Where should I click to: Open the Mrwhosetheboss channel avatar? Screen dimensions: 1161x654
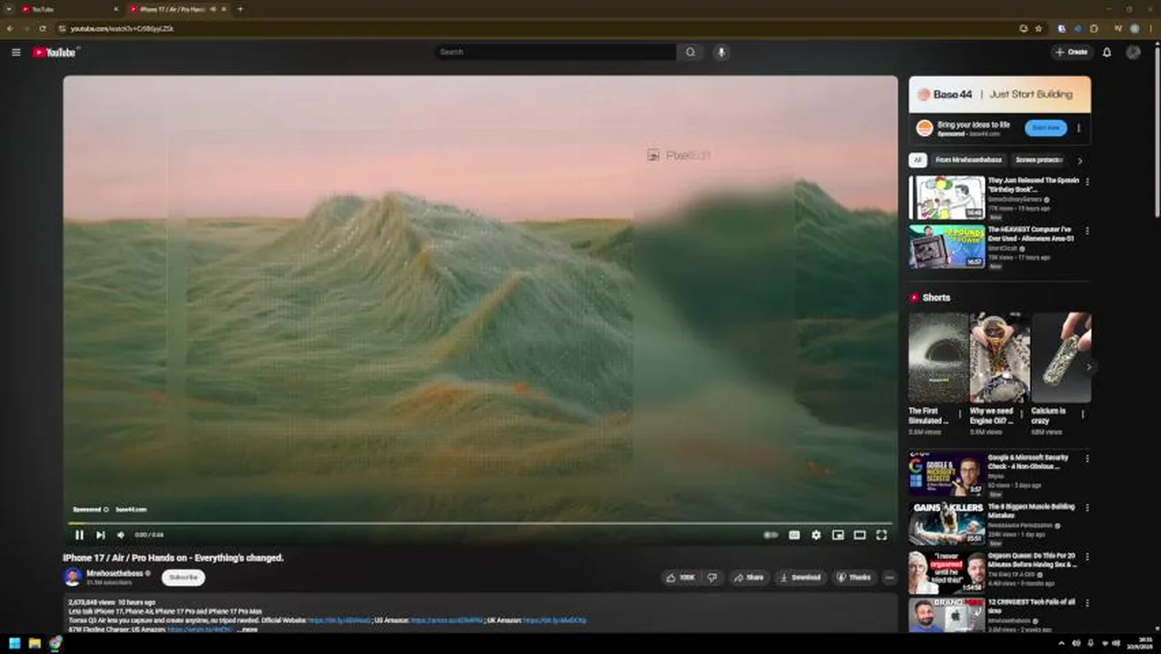point(73,577)
